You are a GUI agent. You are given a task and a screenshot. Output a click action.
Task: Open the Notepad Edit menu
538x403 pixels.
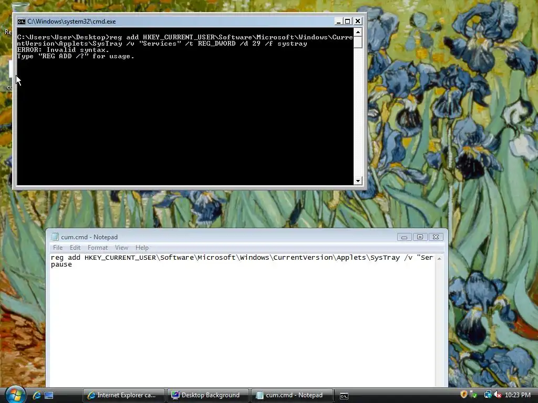click(75, 248)
